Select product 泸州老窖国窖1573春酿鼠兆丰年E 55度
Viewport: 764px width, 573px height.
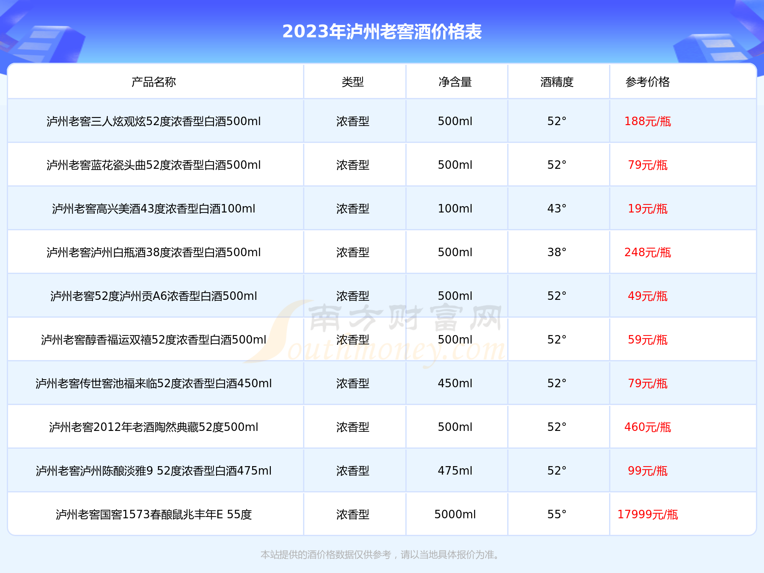[x=154, y=514]
